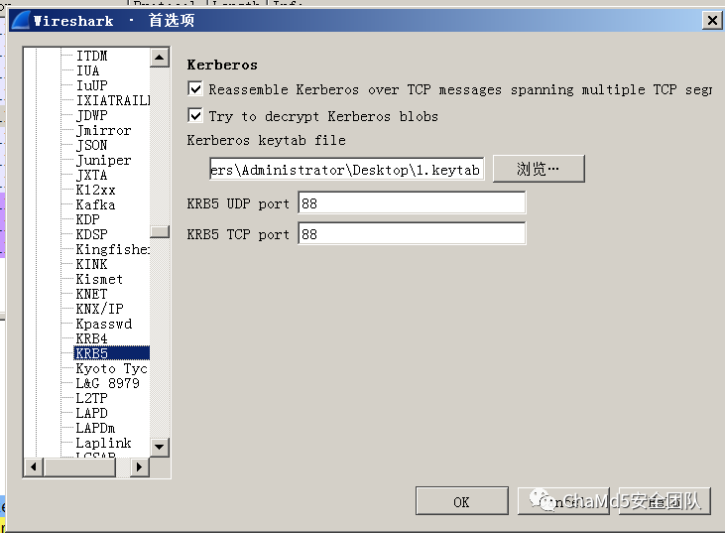Viewport: 725px width, 533px height.
Task: Select Jmirror protocol entry
Action: pos(103,130)
